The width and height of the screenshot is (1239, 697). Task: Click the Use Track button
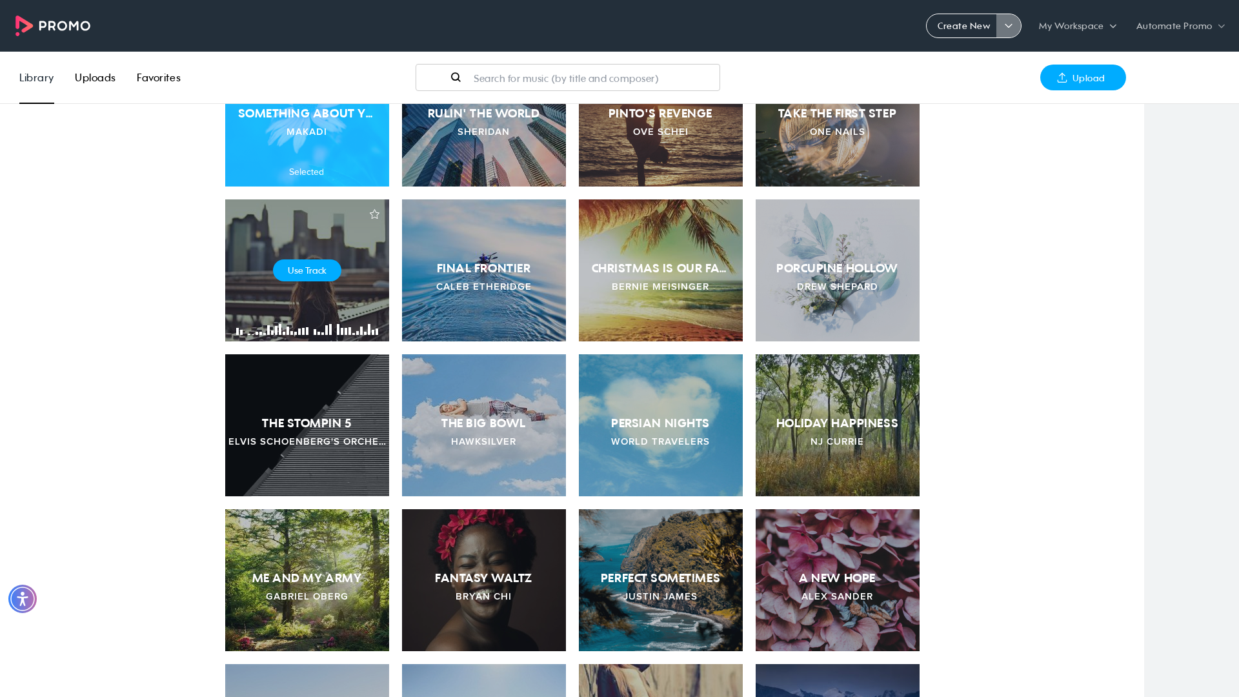[x=307, y=270]
